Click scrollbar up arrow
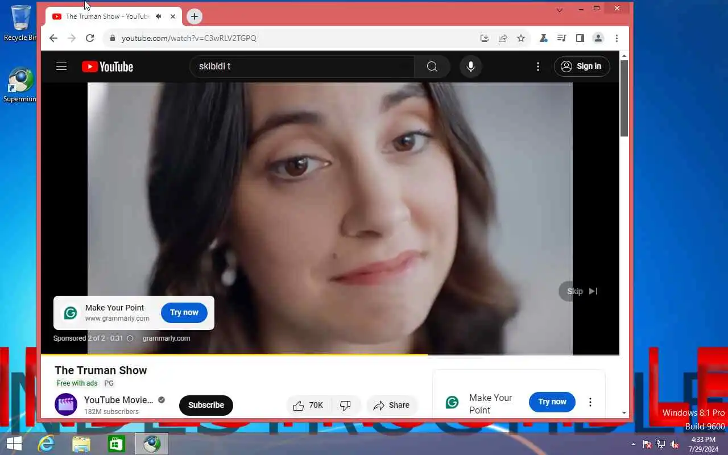 pos(624,56)
